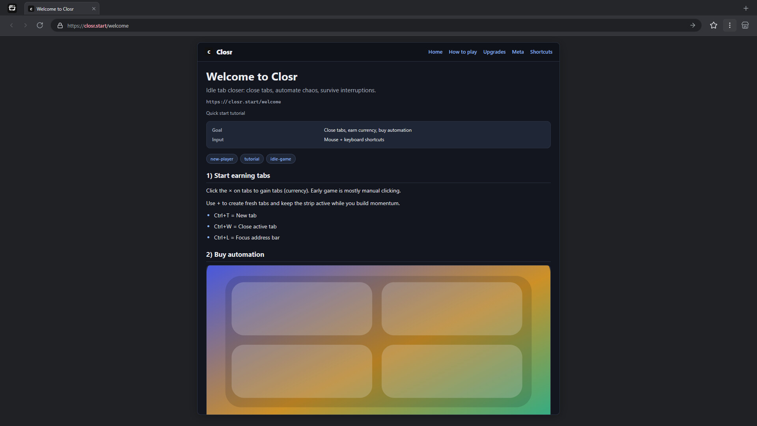Click the lock icon beside the URL
The width and height of the screenshot is (757, 426).
[60, 26]
